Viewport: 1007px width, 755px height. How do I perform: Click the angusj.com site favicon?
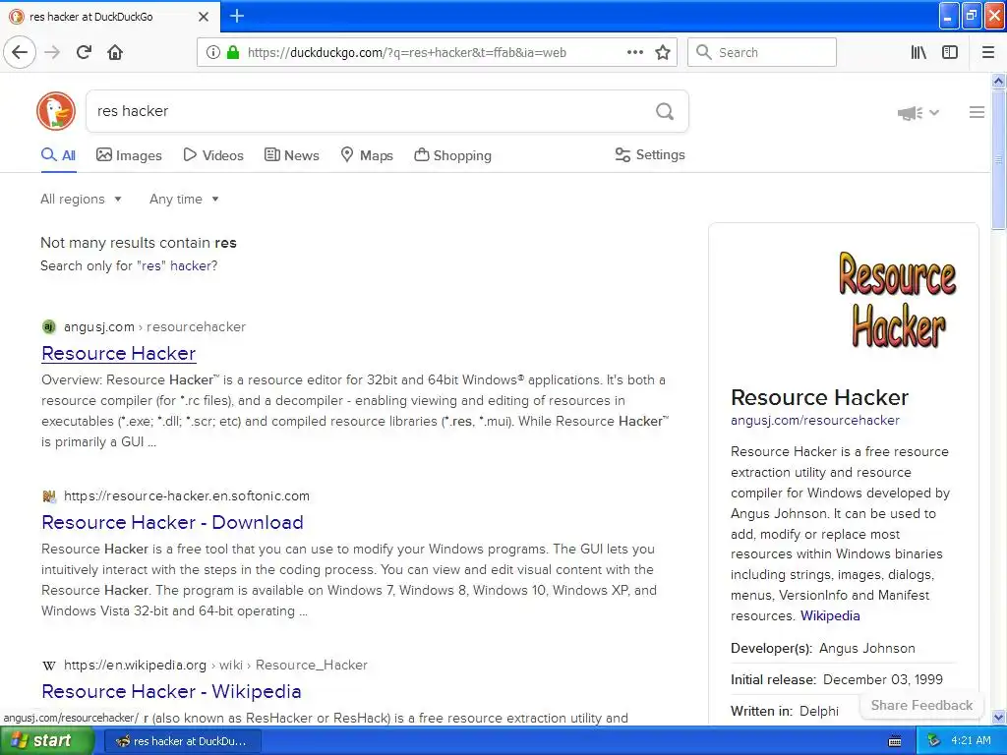pos(49,326)
